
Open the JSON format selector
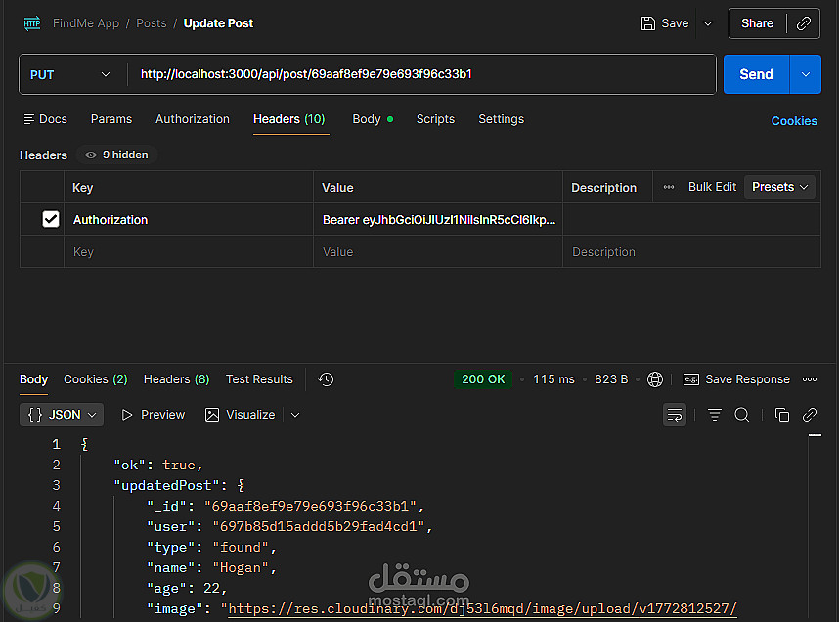[62, 415]
